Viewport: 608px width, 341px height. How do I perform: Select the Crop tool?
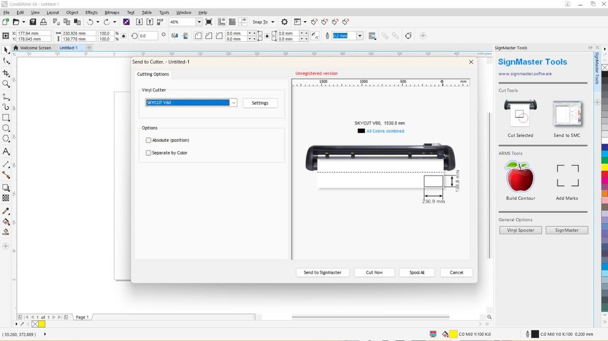point(6,73)
